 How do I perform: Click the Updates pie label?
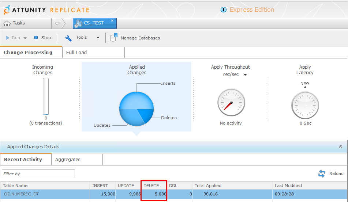102,125
